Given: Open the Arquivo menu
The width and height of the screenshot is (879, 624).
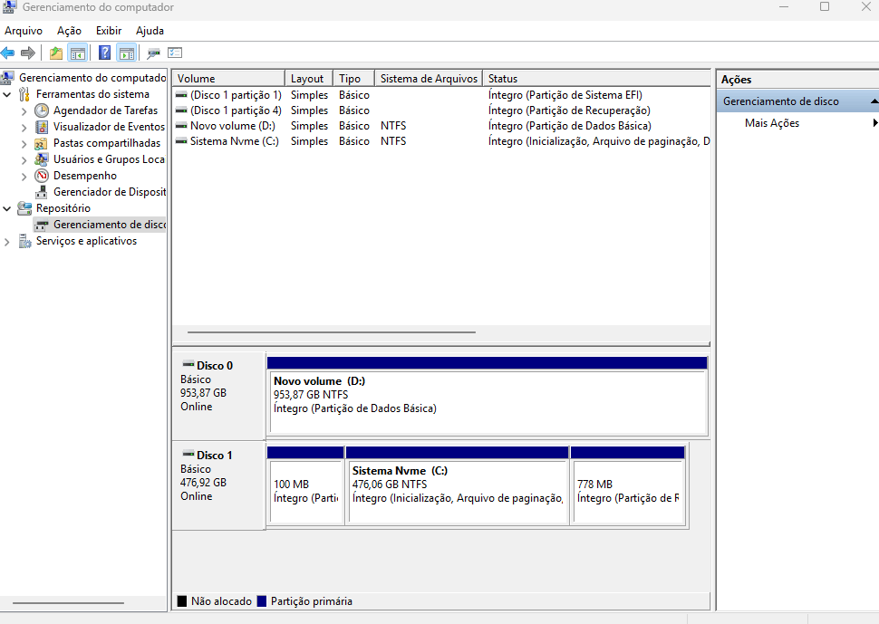Looking at the screenshot, I should (x=24, y=31).
